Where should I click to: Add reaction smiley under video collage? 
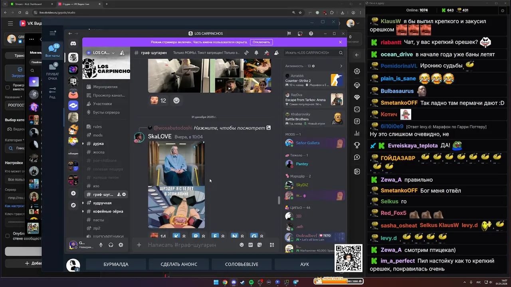(176, 101)
